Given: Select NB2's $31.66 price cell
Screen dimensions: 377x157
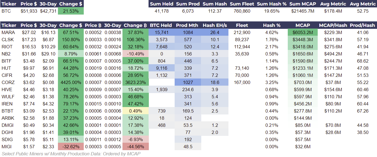Looking at the screenshot, I should [x=29, y=54].
